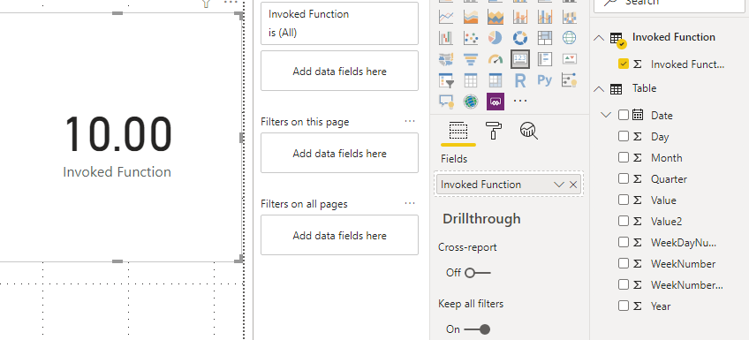Click the Drillthrough section heading
This screenshot has width=749, height=340.
(481, 219)
